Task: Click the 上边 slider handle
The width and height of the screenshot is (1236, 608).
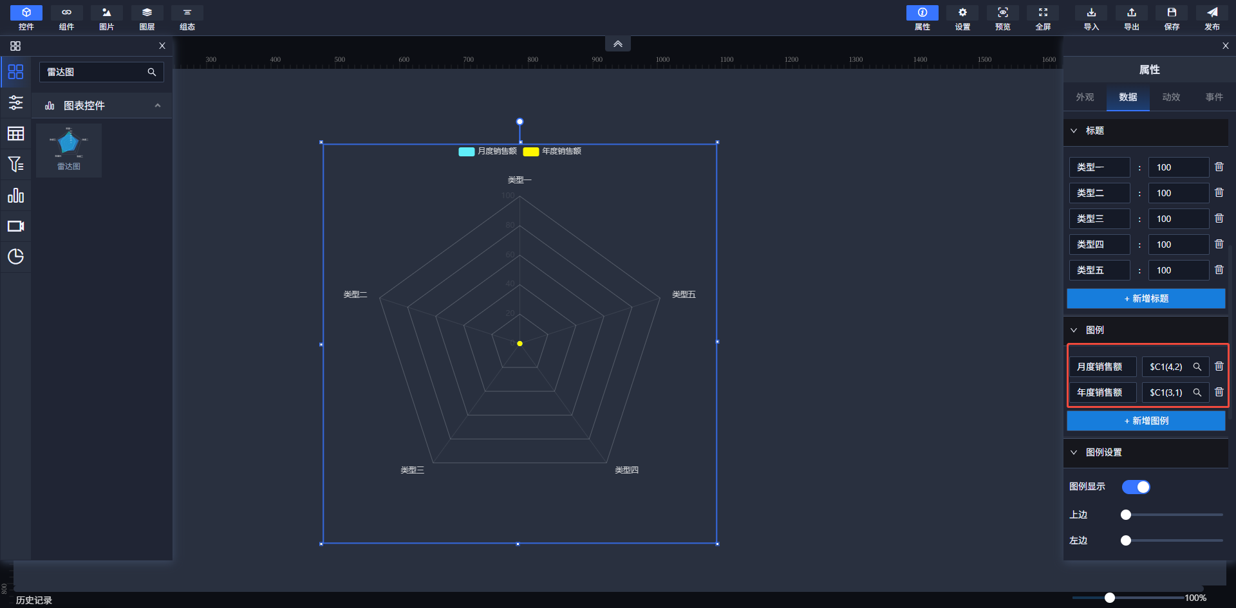Action: 1126,515
